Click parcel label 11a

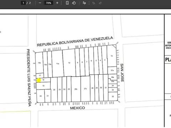pyautogui.click(x=58, y=64)
